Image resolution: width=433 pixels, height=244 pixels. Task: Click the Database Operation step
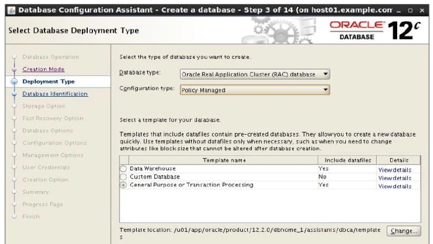(51, 57)
